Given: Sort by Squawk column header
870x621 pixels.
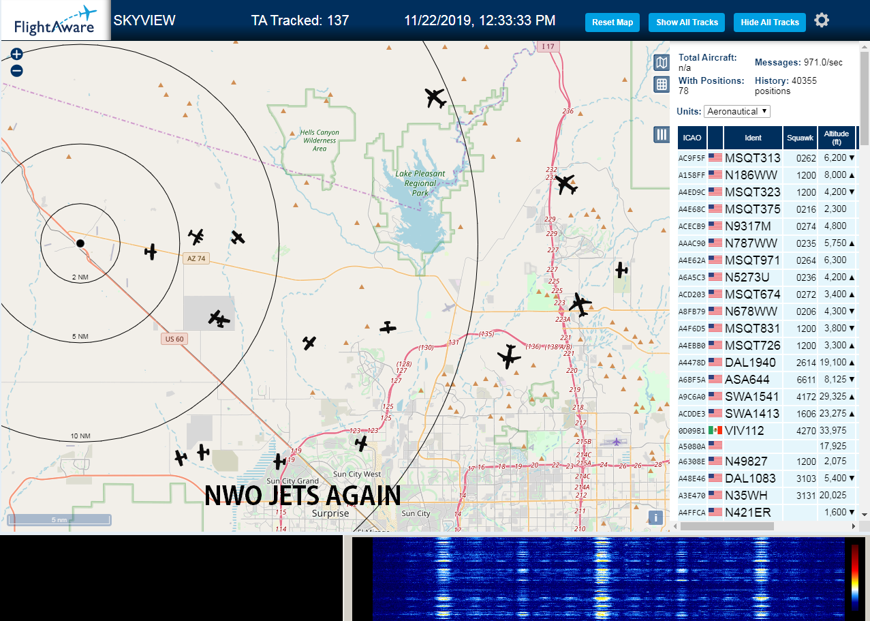Looking at the screenshot, I should [800, 138].
